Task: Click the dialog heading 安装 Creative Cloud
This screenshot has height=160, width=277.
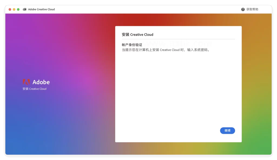Action: pos(137,35)
